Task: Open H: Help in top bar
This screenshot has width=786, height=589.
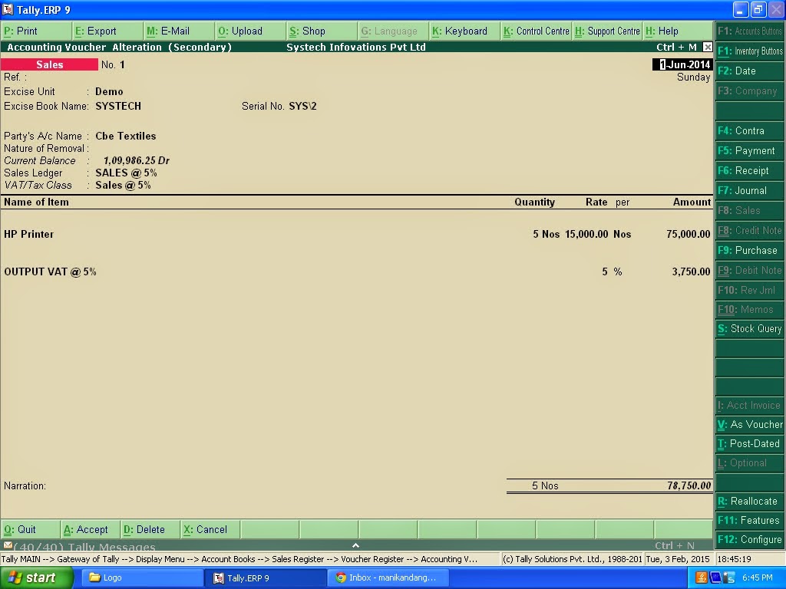Action: pos(678,31)
